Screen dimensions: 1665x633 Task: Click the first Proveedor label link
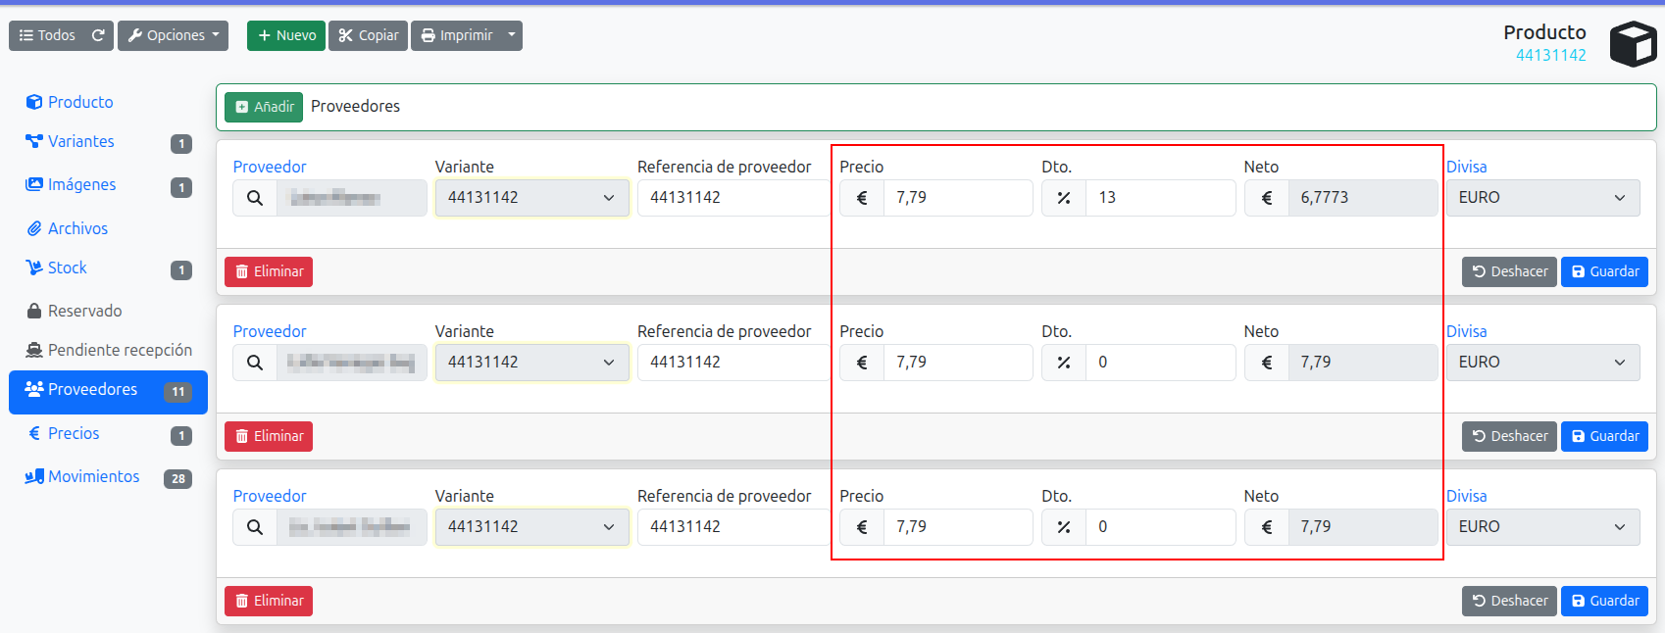coord(270,168)
